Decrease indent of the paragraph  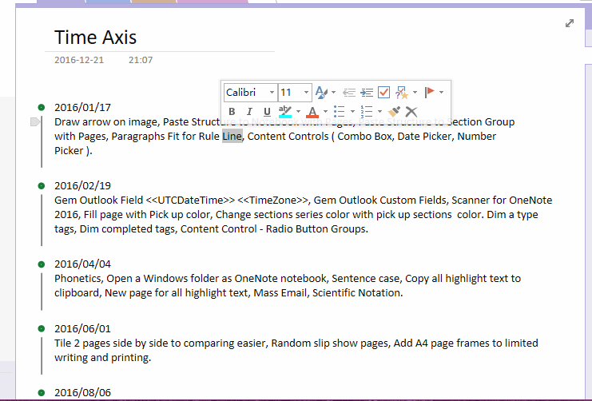point(349,93)
